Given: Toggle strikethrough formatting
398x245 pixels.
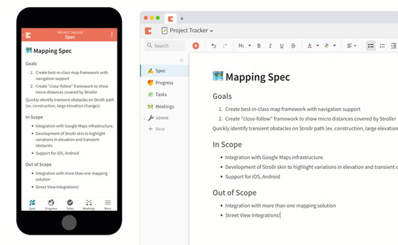Looking at the screenshot, I should [293, 46].
